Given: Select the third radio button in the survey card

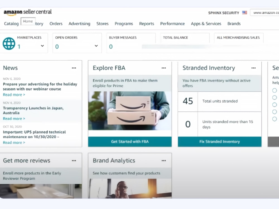Looking at the screenshot, I should [275, 105].
